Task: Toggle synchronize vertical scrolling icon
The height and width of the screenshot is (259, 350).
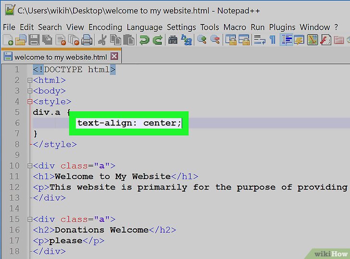Action: coord(231,40)
